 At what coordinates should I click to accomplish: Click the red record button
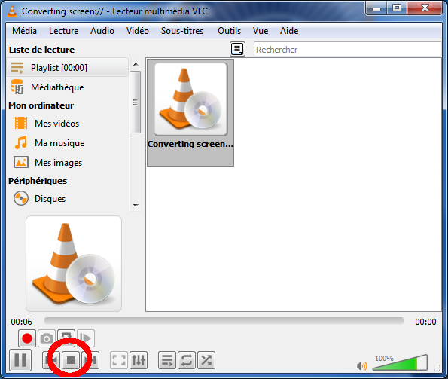coord(27,338)
